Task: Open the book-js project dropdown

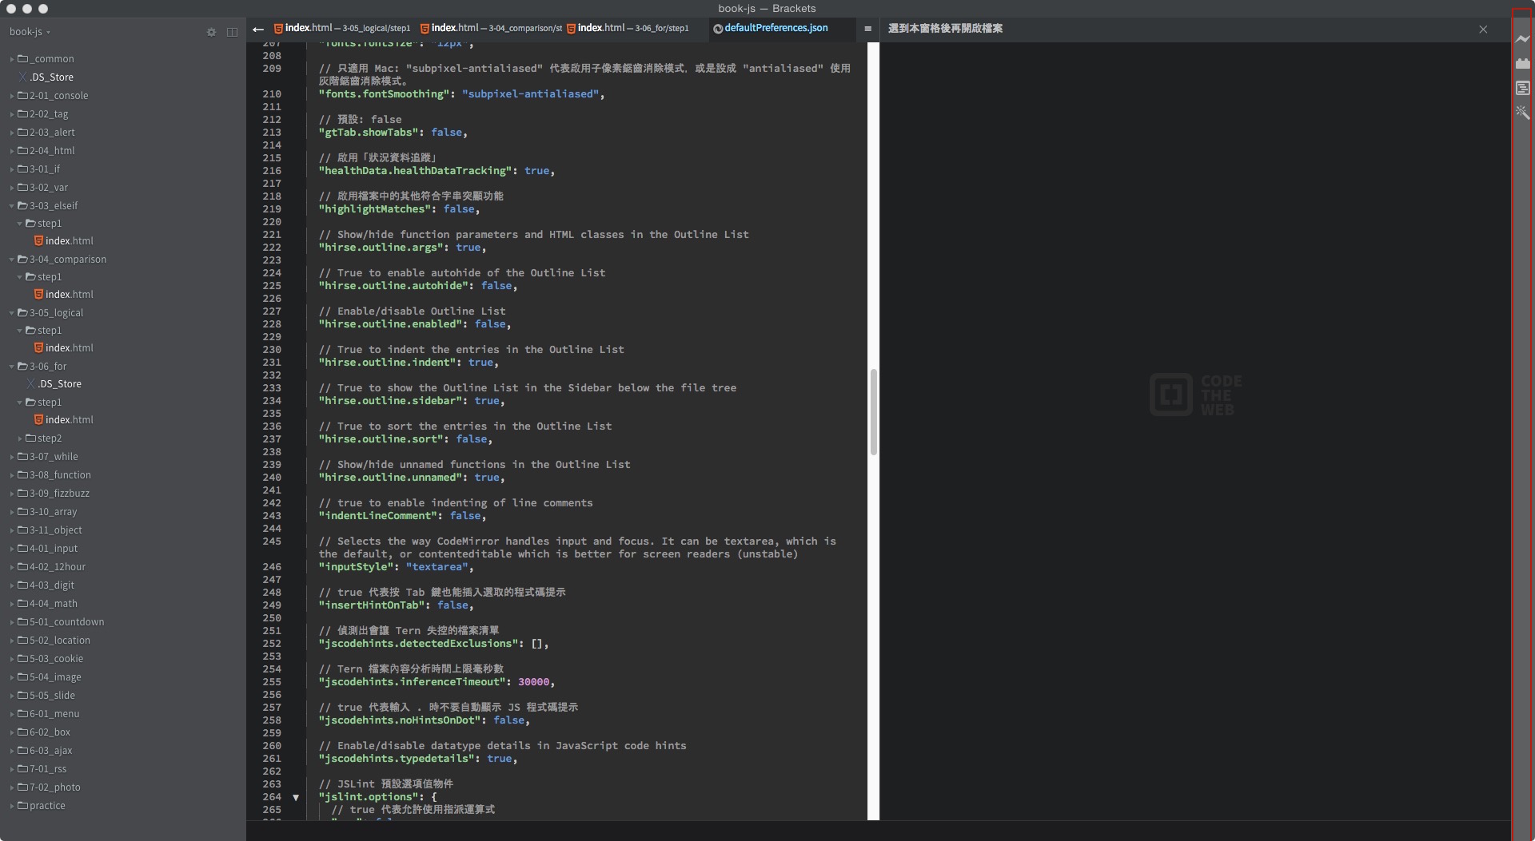Action: [x=30, y=32]
